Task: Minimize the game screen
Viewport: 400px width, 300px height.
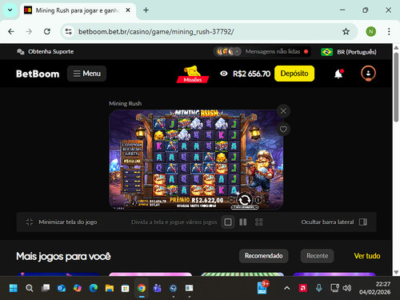Action: [x=62, y=222]
